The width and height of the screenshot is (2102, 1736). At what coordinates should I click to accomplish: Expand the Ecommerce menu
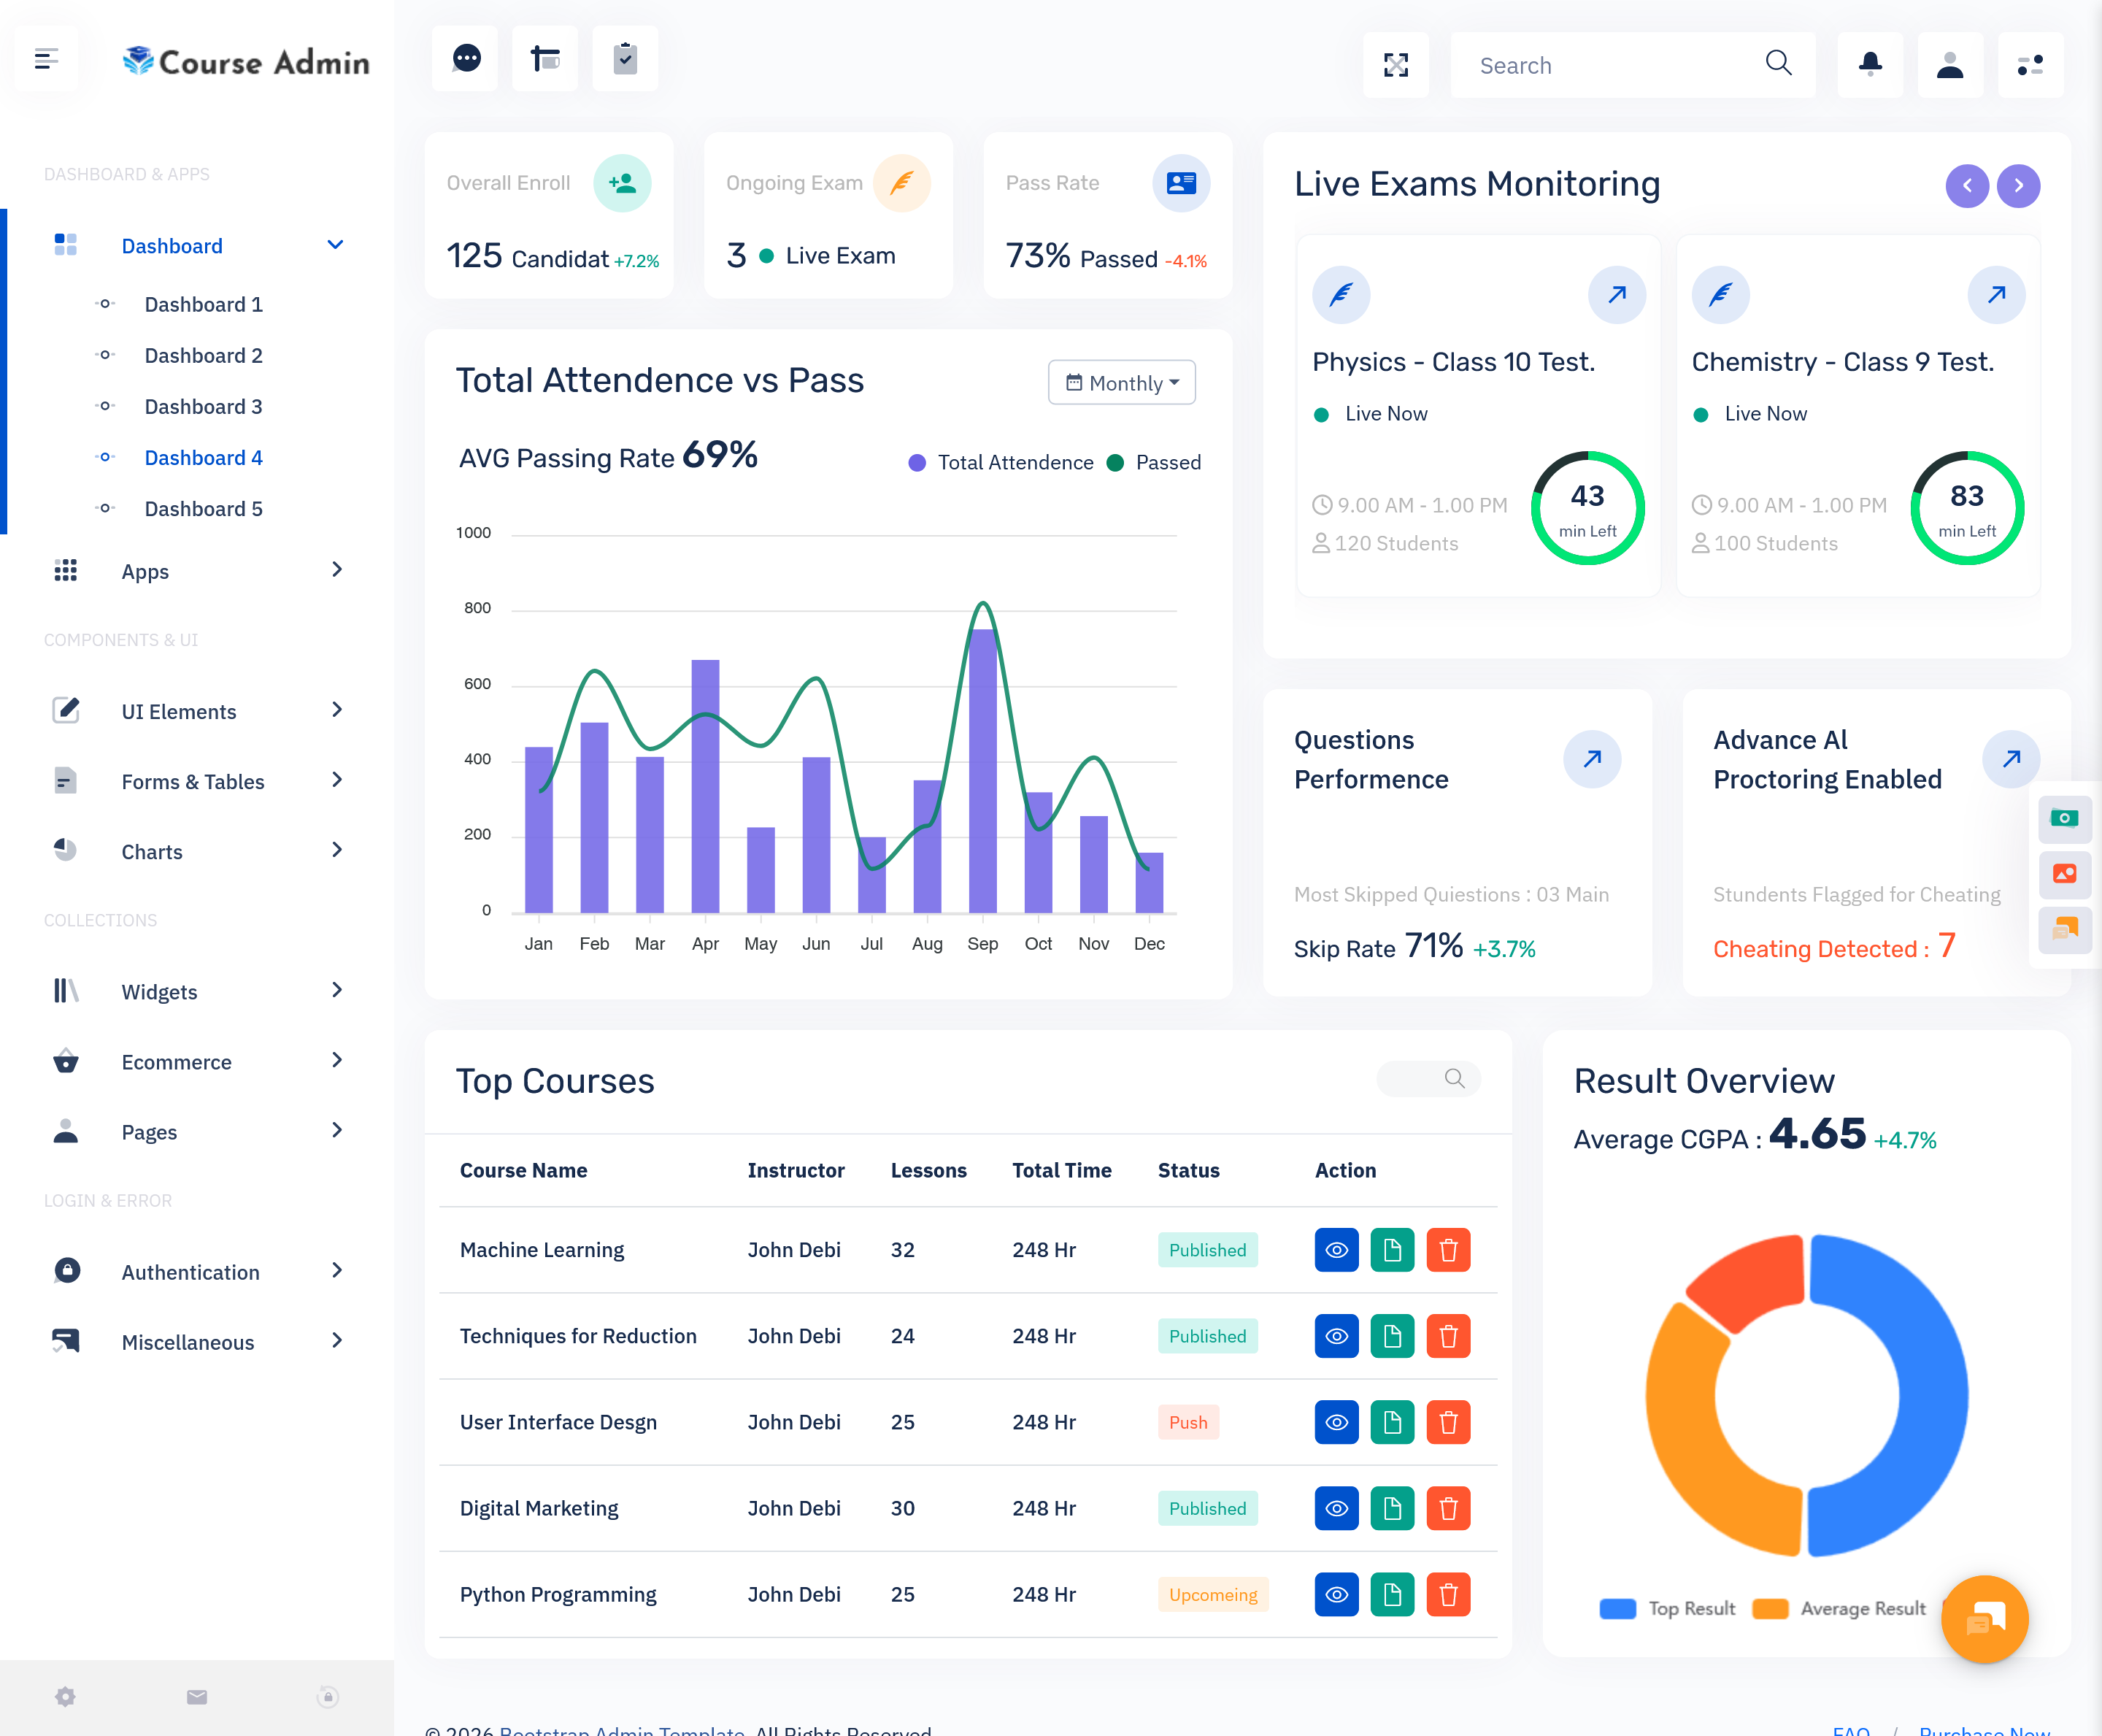[198, 1061]
